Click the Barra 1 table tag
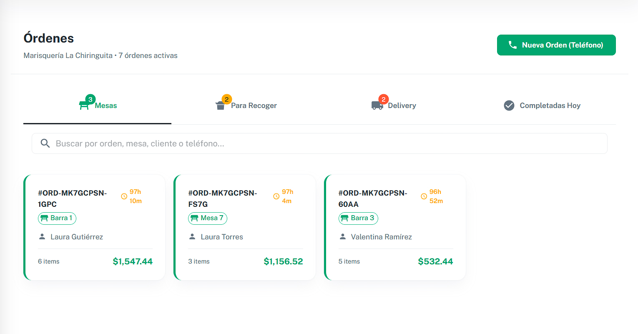Screen dimensions: 638x334 57,218
